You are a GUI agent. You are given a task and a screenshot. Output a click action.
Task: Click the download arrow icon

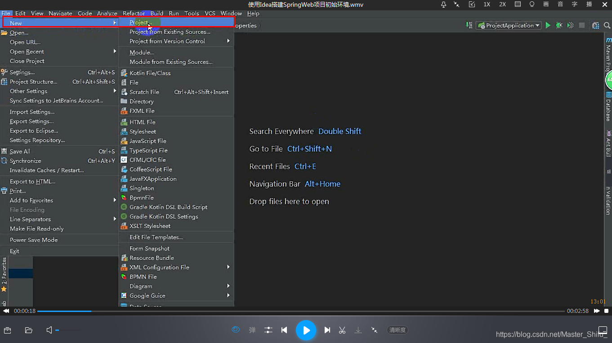coord(358,330)
